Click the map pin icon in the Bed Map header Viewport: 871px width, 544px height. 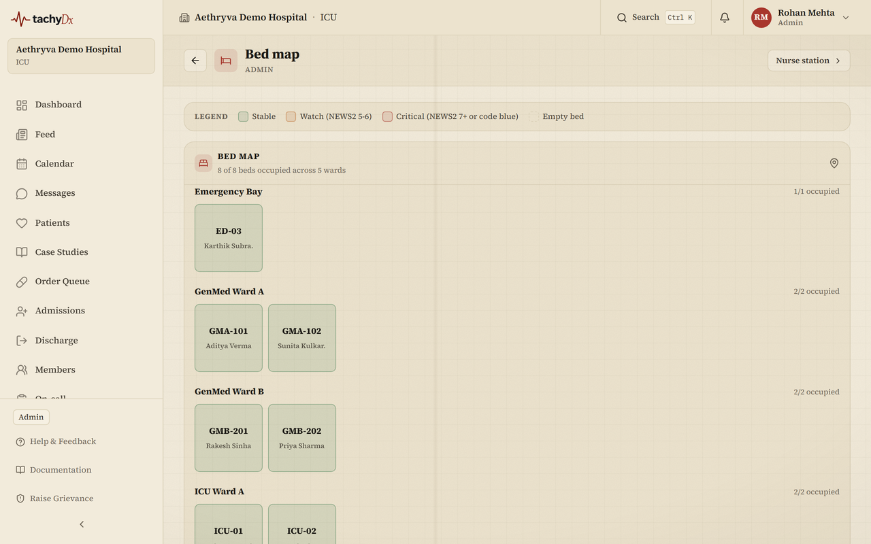[834, 163]
